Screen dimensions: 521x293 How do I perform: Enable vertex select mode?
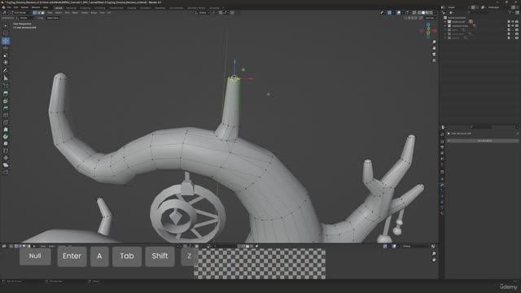coord(35,13)
